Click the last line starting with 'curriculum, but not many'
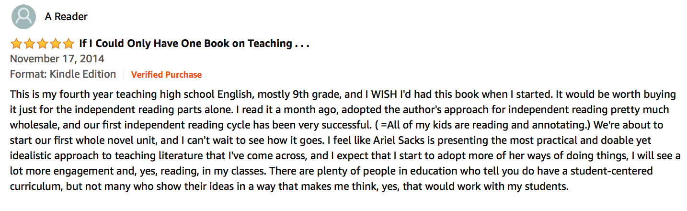 [289, 187]
